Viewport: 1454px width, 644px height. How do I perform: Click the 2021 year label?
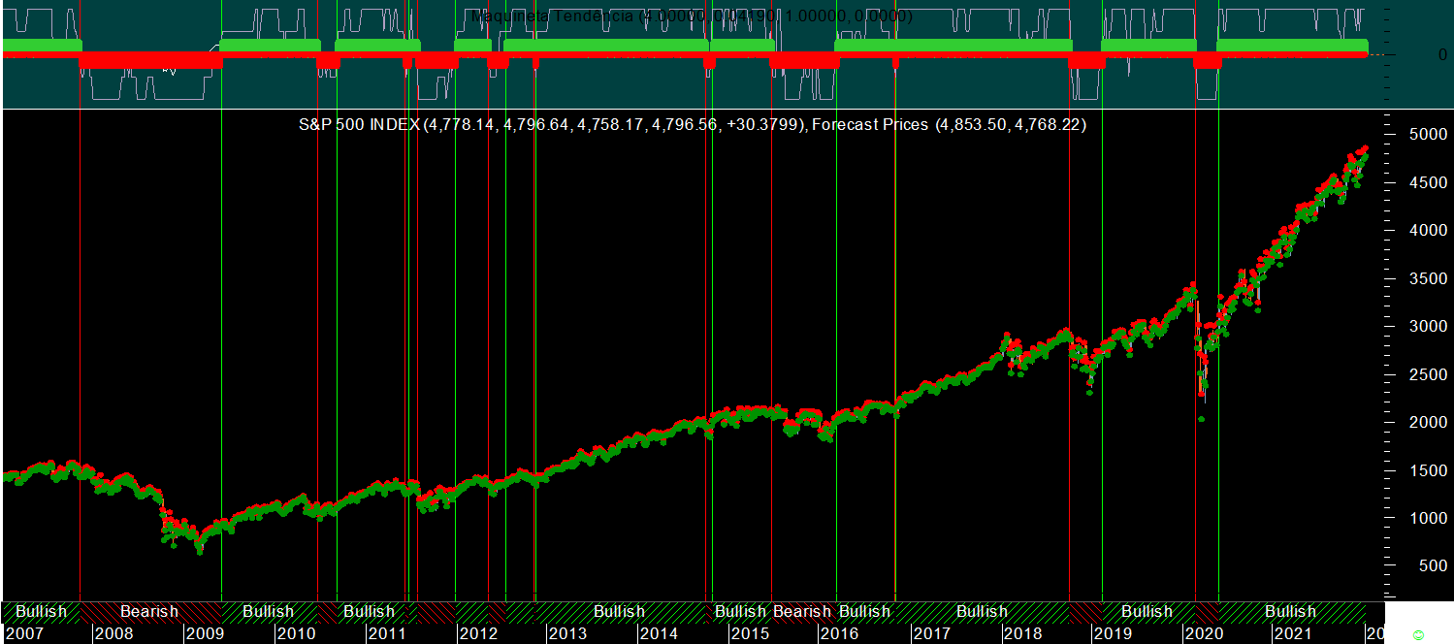click(x=1294, y=633)
